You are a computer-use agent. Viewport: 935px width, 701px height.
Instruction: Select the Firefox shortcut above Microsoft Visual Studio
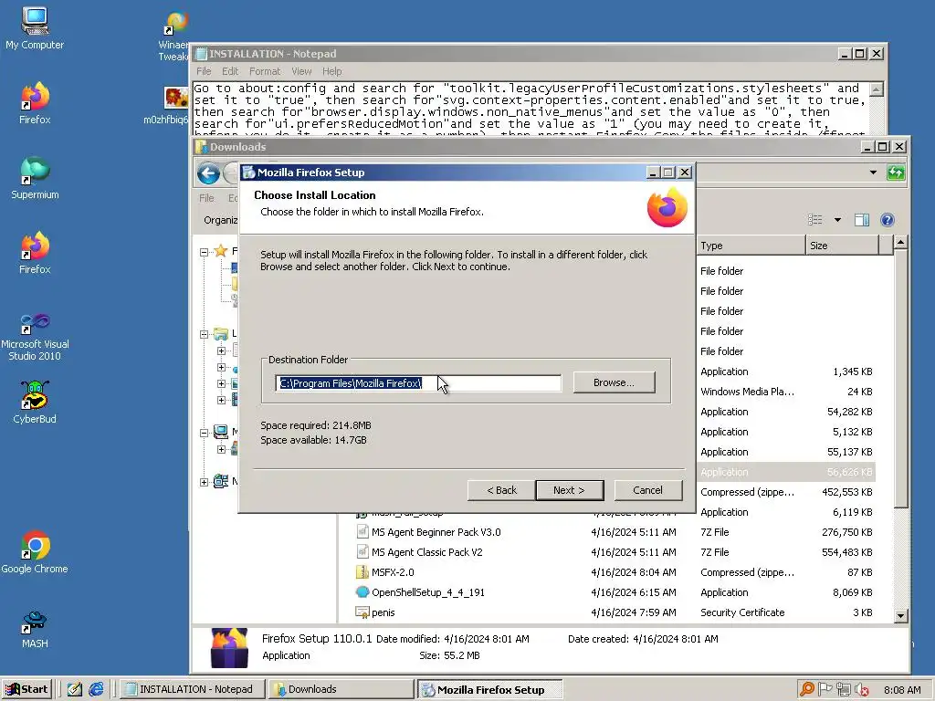click(x=35, y=253)
